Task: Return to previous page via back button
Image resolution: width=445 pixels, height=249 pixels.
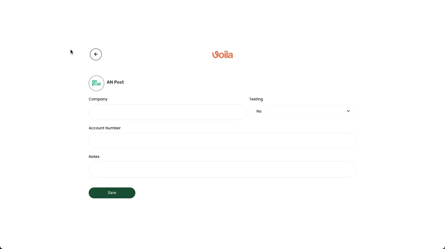Action: (x=96, y=54)
